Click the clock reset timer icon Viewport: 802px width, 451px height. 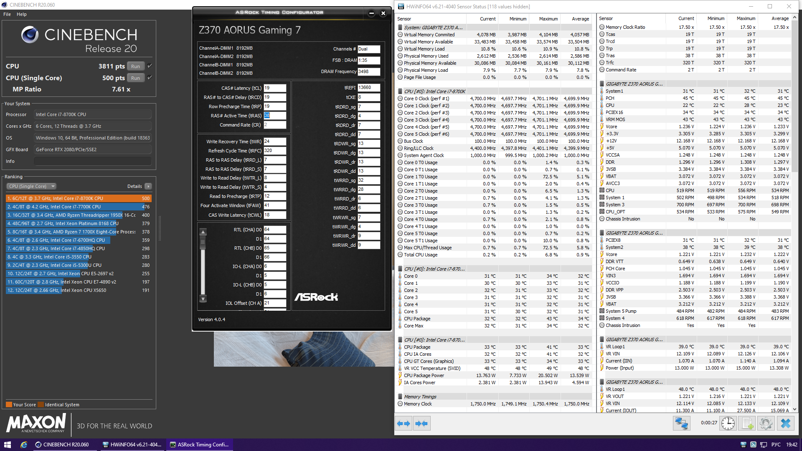pyautogui.click(x=728, y=423)
